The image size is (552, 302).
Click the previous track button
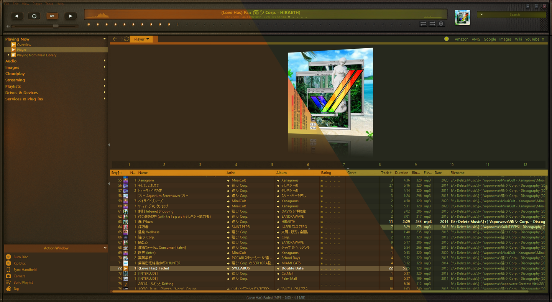[17, 16]
